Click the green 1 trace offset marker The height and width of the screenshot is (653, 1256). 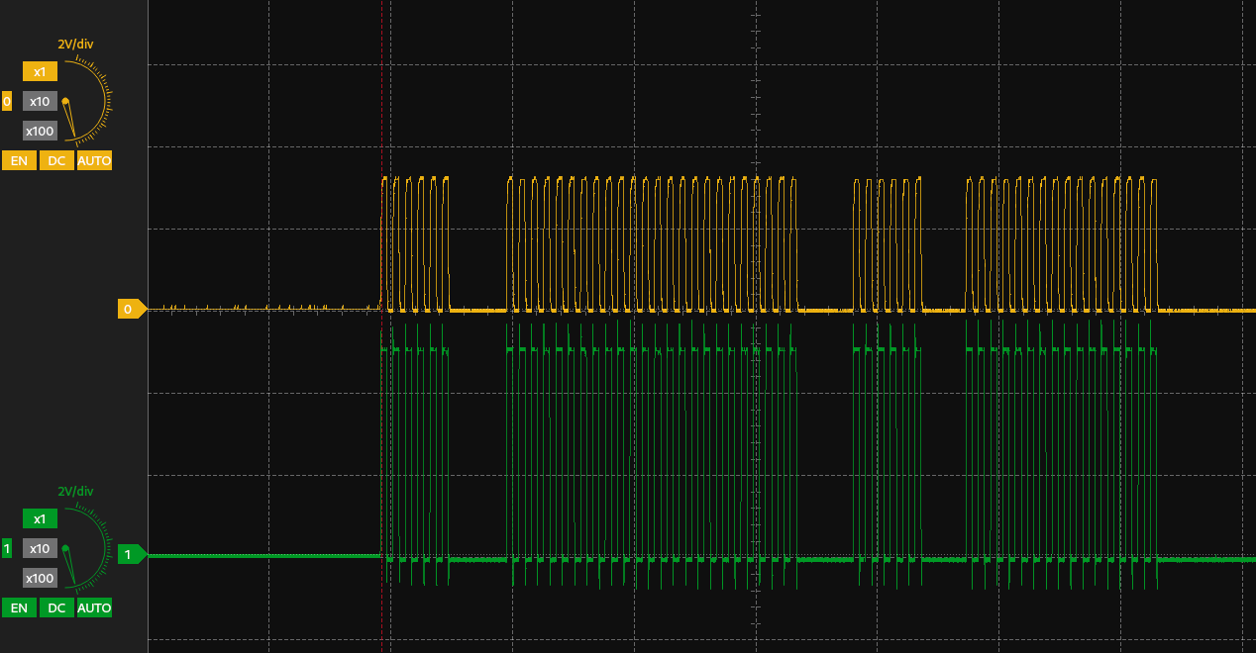(x=132, y=555)
